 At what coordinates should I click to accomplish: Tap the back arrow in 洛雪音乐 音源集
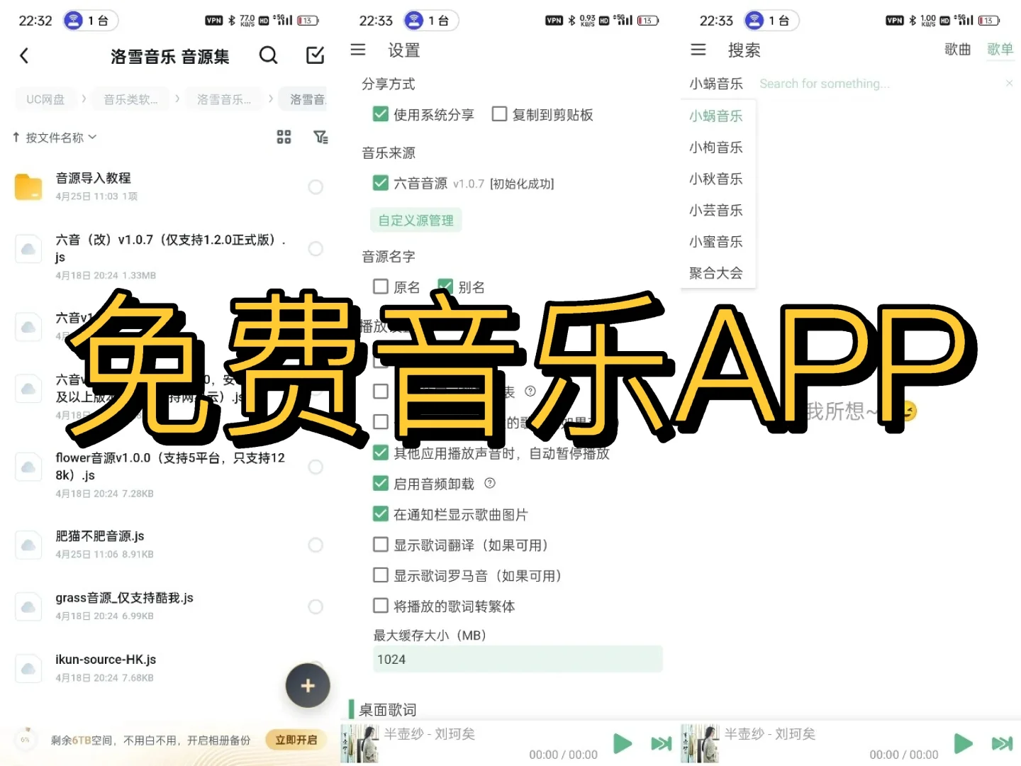coord(25,55)
